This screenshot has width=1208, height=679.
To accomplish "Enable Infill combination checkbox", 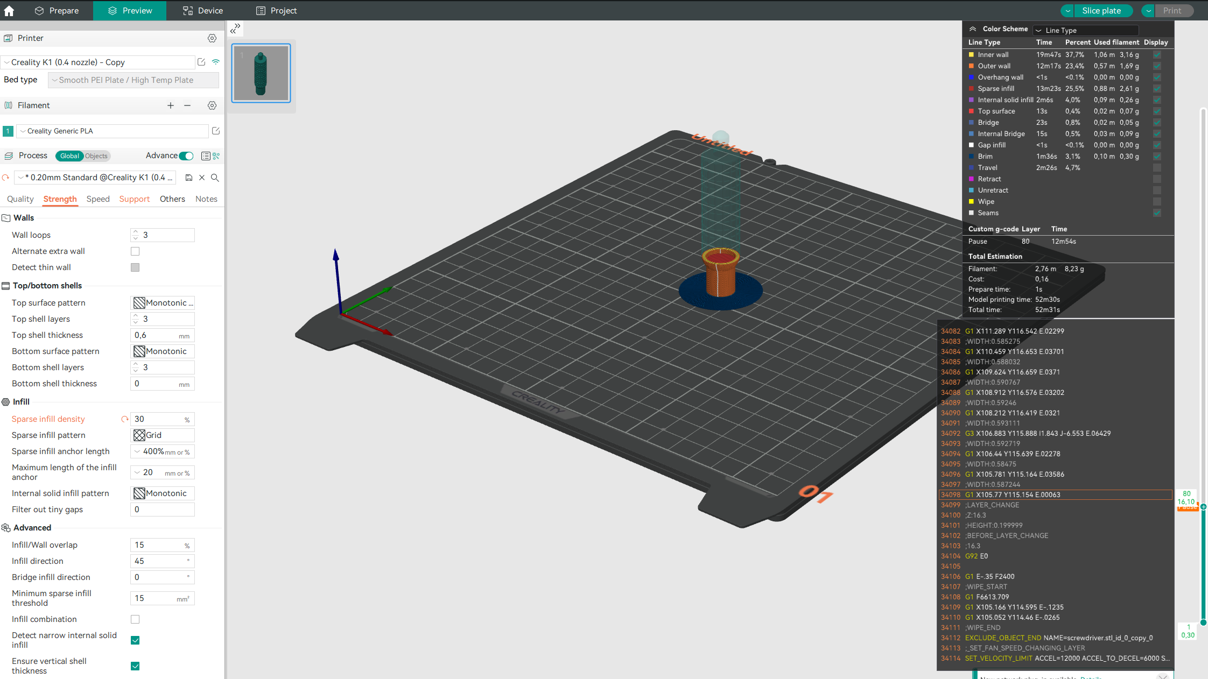I will tap(135, 619).
